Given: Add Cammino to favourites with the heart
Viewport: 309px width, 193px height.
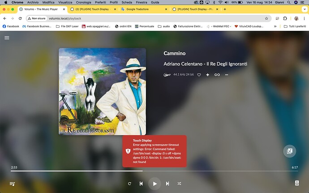Looking at the screenshot, I should coord(199,75).
